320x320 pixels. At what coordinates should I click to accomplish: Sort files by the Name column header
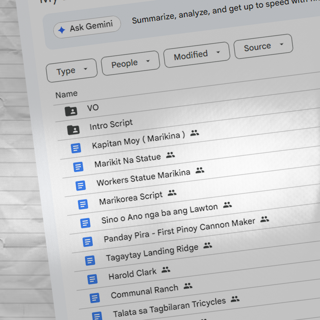66,95
